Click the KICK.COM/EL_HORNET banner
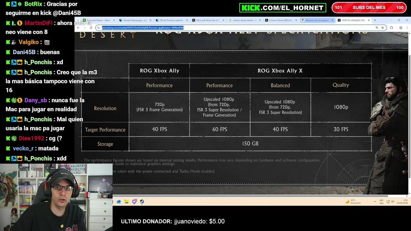 click(x=283, y=8)
